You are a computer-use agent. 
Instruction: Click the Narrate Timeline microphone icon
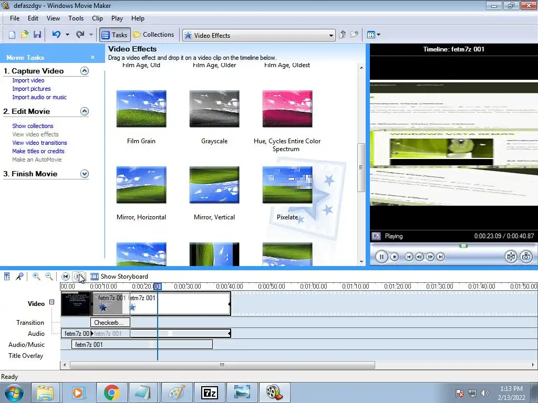(19, 276)
